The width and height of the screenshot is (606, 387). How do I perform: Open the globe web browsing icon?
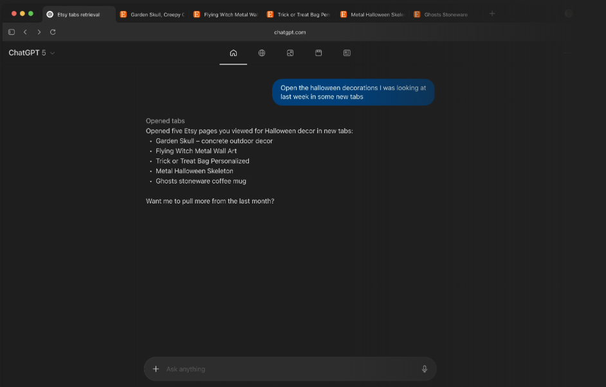pyautogui.click(x=262, y=53)
